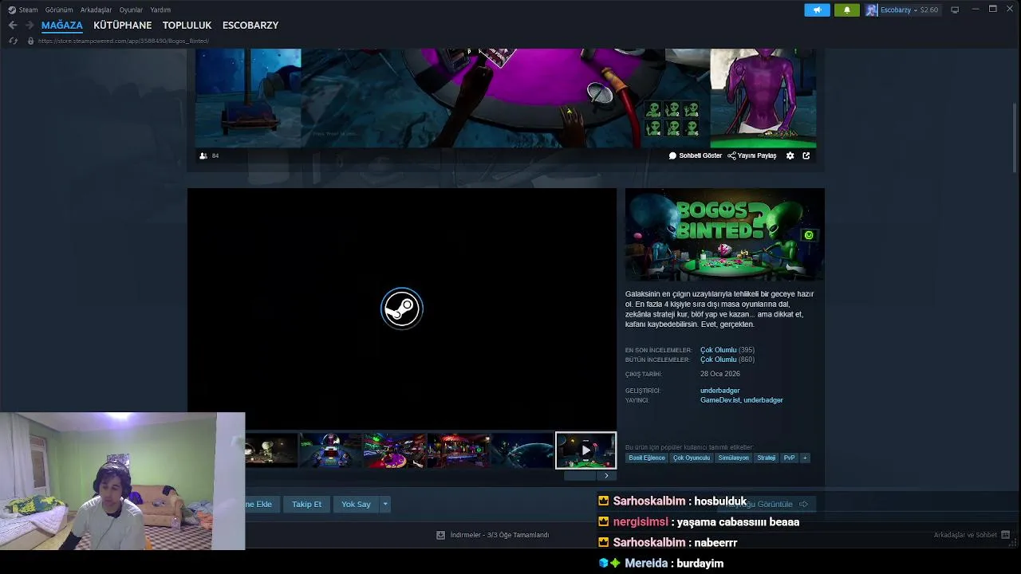Open the Steam announcements megaphone button

click(817, 10)
